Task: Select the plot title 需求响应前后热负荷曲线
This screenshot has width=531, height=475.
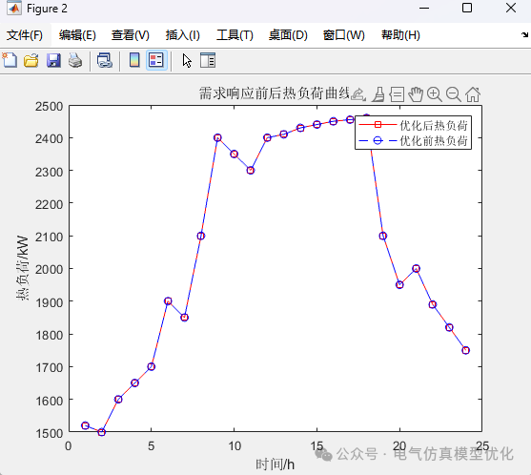Action: (275, 93)
